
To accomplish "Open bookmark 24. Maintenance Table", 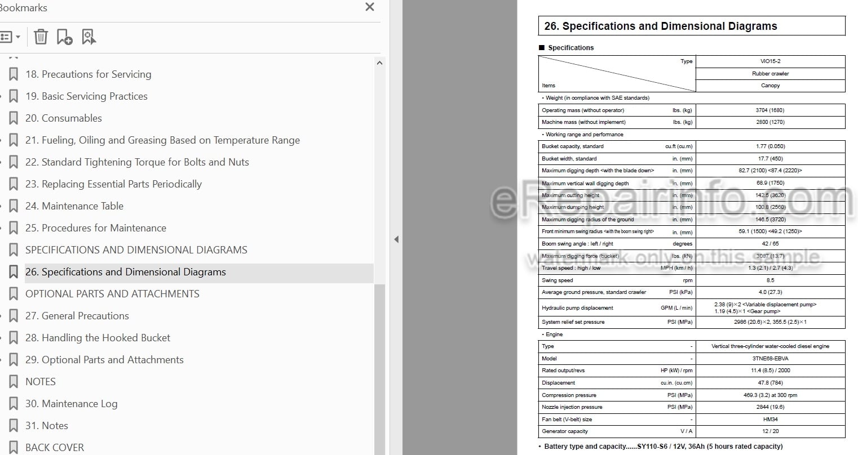I will pos(74,206).
